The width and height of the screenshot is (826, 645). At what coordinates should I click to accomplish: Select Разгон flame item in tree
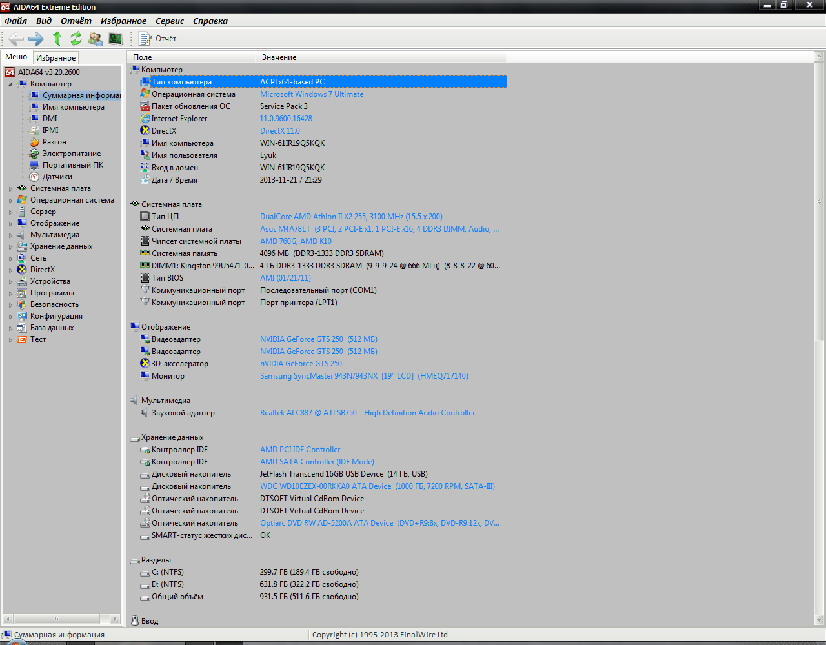(x=54, y=142)
